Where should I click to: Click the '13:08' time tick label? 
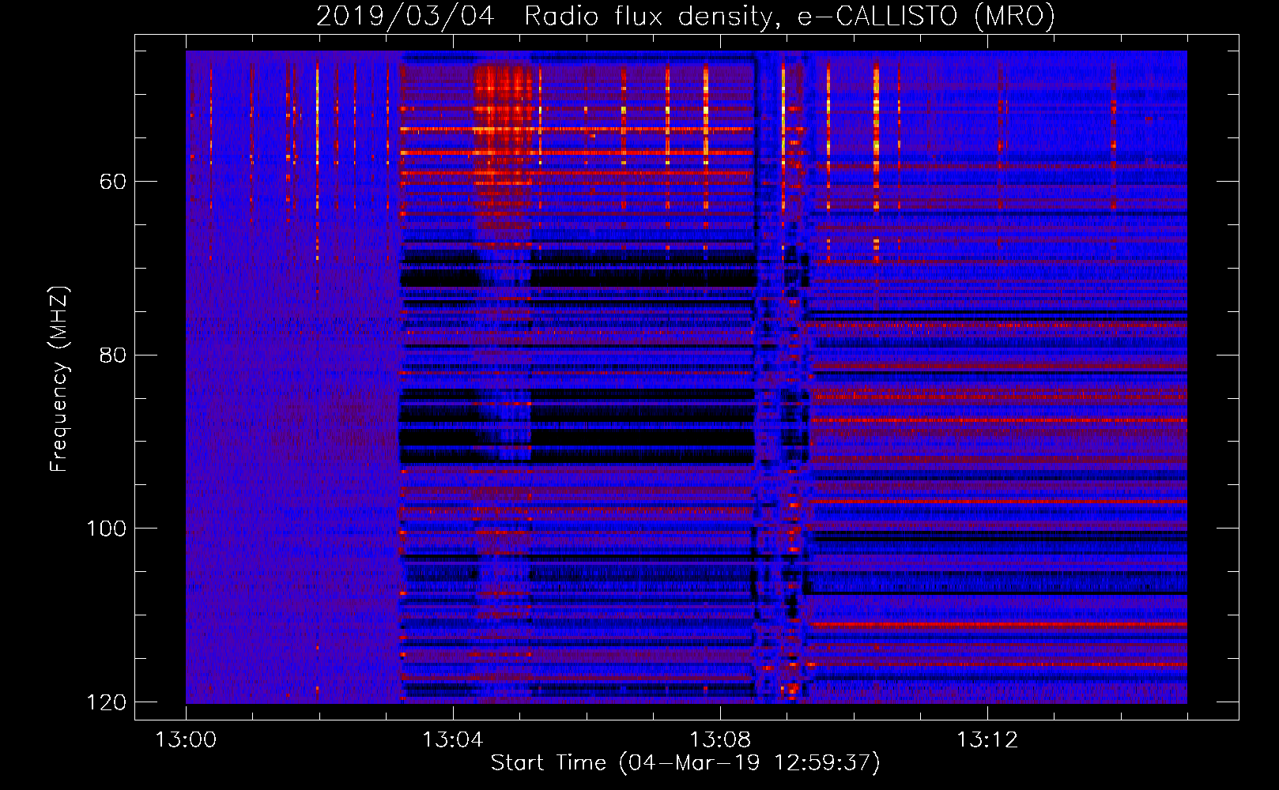(x=719, y=740)
